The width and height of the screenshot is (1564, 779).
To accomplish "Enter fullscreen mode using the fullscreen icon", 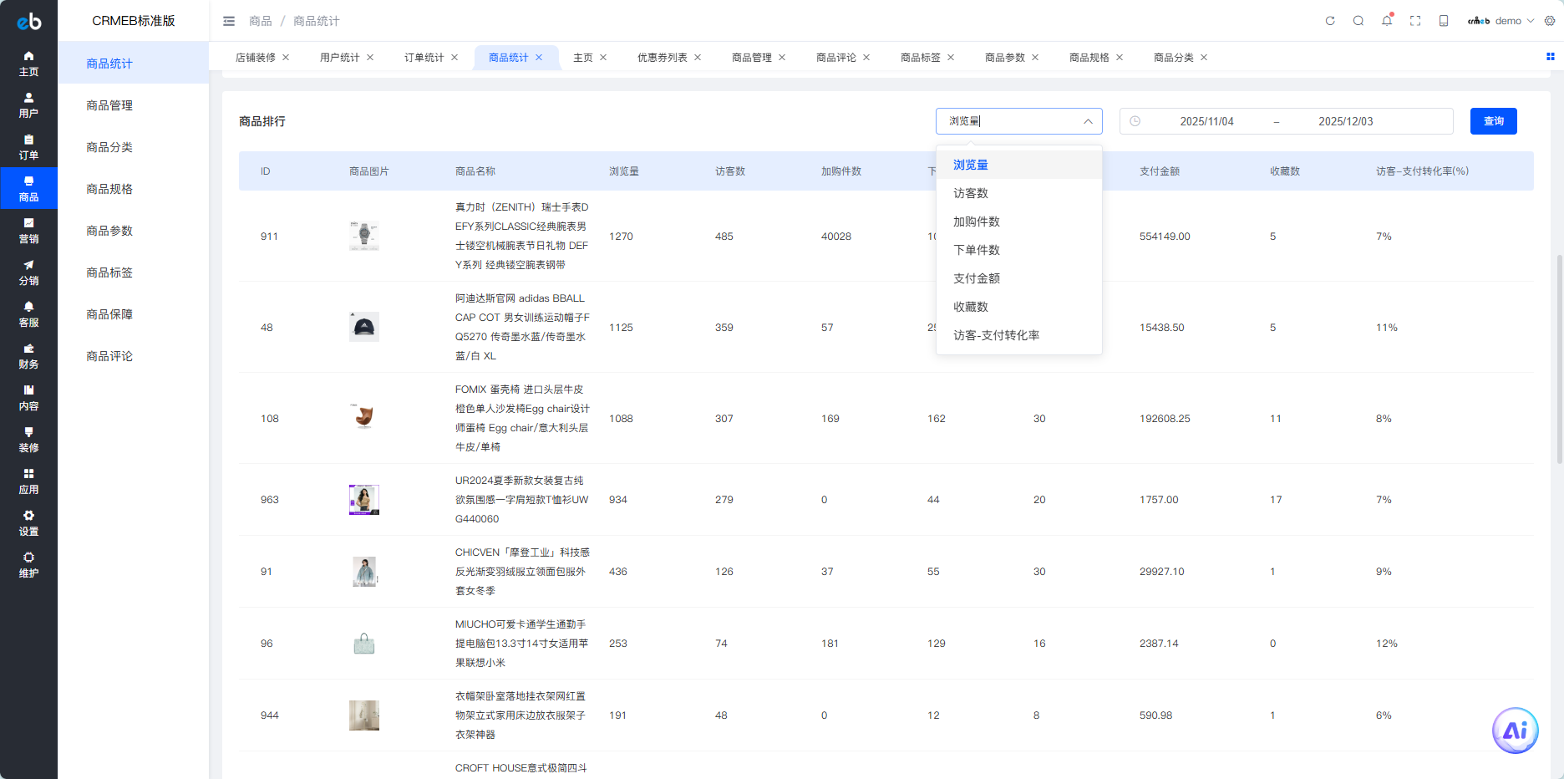I will (x=1415, y=20).
